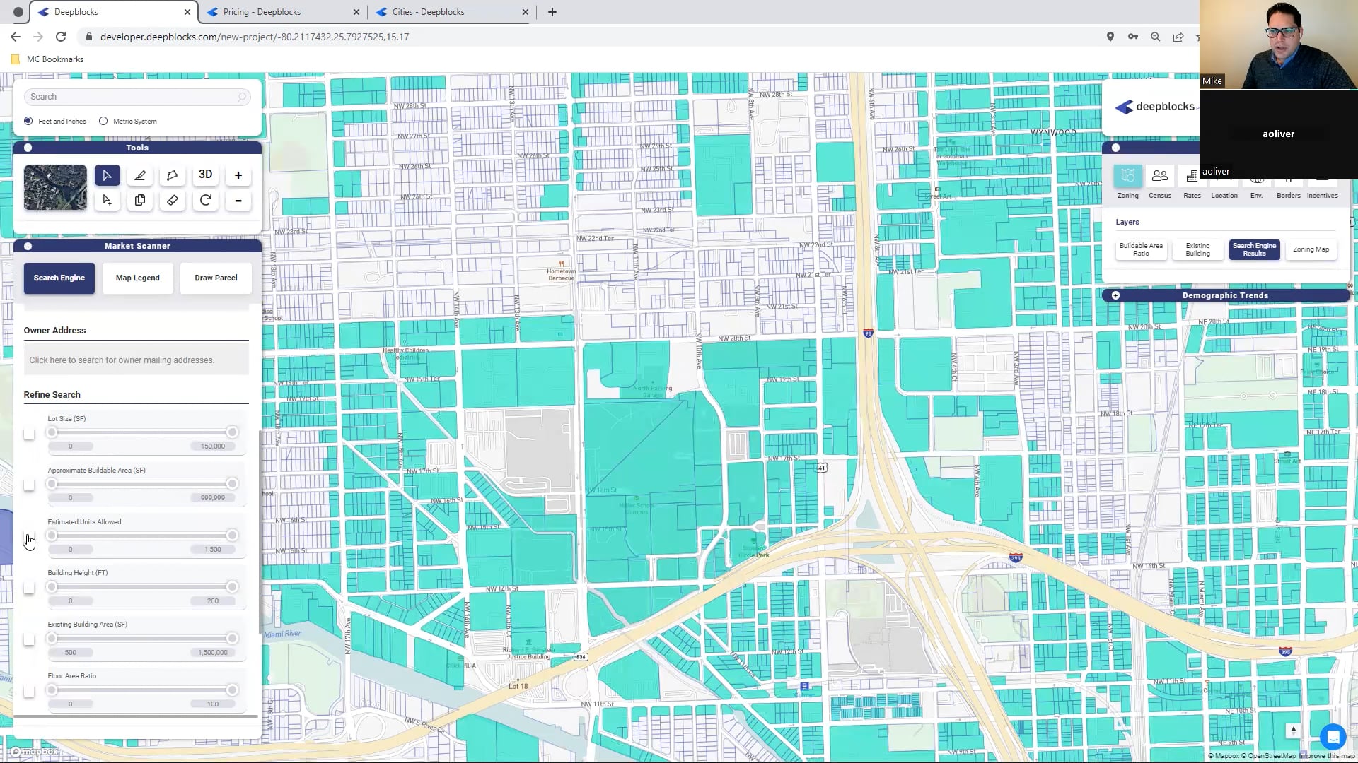Expand the Demographic Trends panel
The width and height of the screenshot is (1358, 763).
click(x=1115, y=295)
